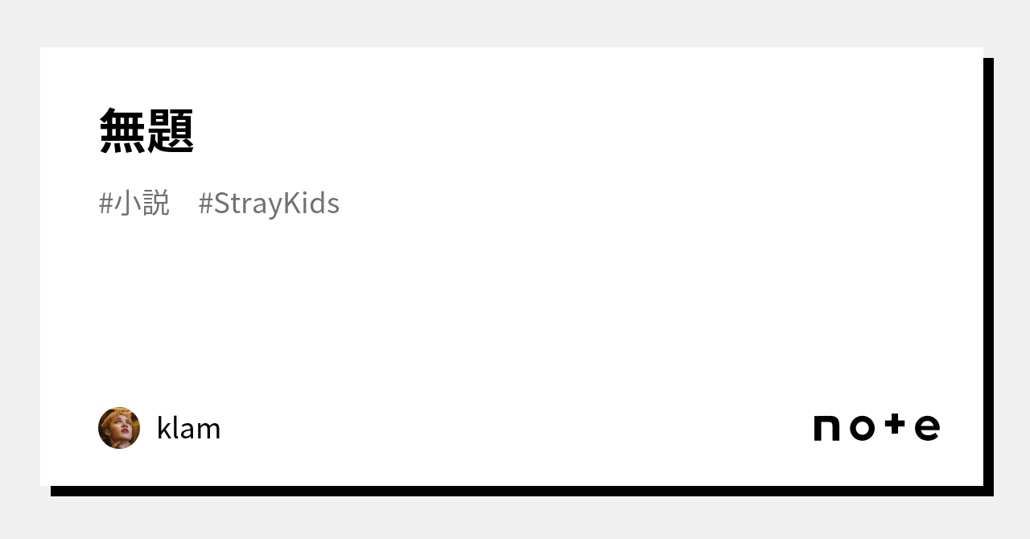Click the gray background above the card
Screen dimensions: 1030x539
point(515,23)
